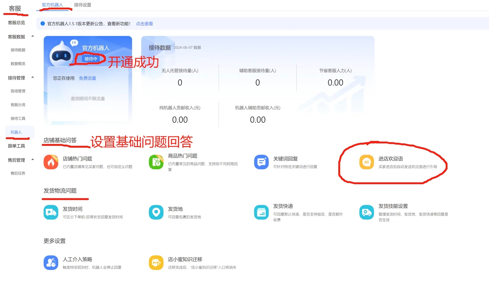Viewport: 489px width, 295px height.
Task: Collapse the 接待管理 sidebar section arrow
Action: pyautogui.click(x=33, y=78)
